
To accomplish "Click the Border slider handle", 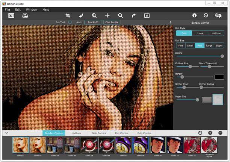I will (182, 77).
